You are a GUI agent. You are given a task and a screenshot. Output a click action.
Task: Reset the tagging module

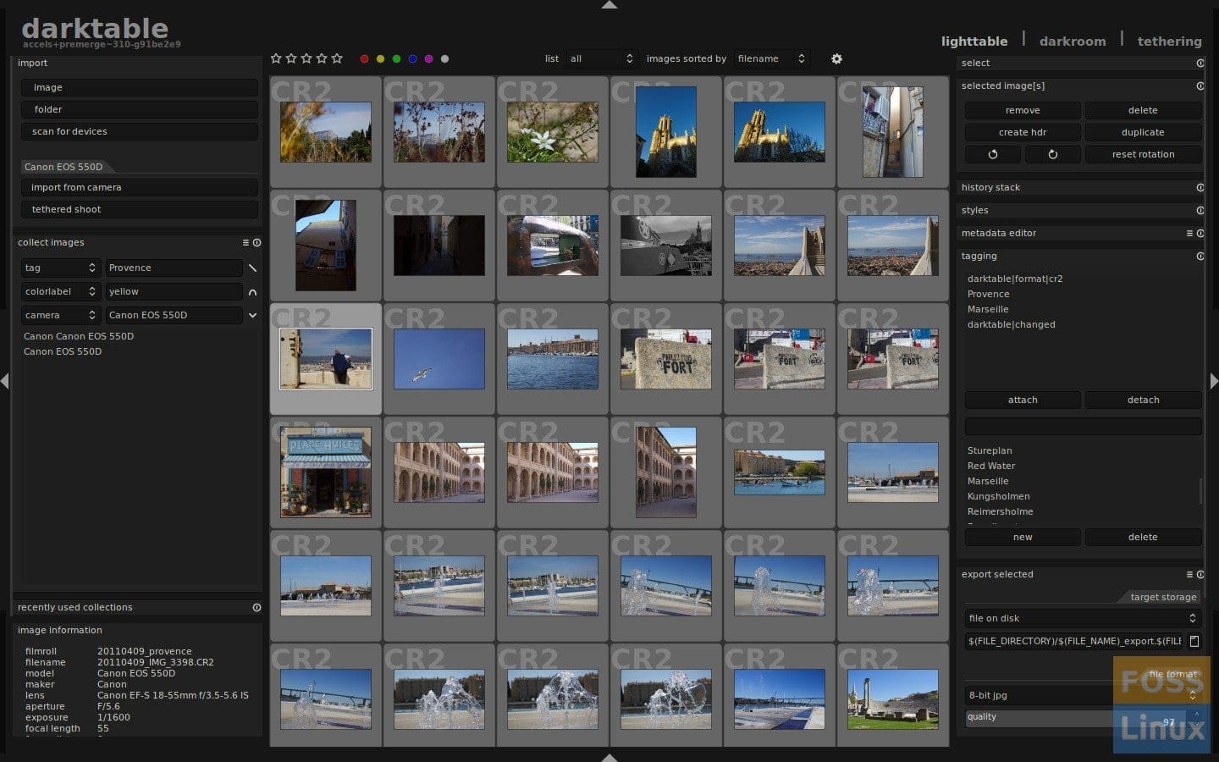1200,256
